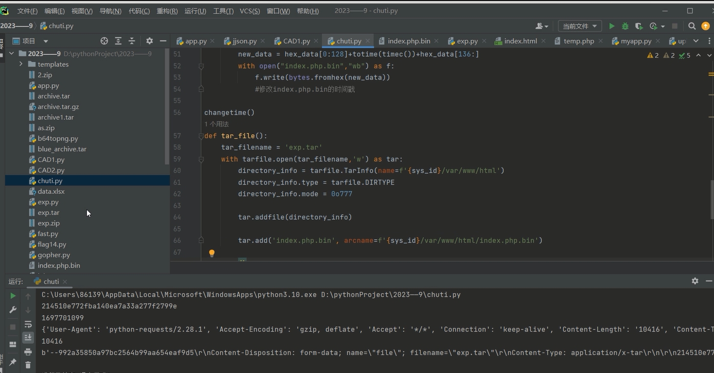The image size is (714, 373).
Task: Click 2023——9 in the navigation breadcrumb
Action: point(16,26)
